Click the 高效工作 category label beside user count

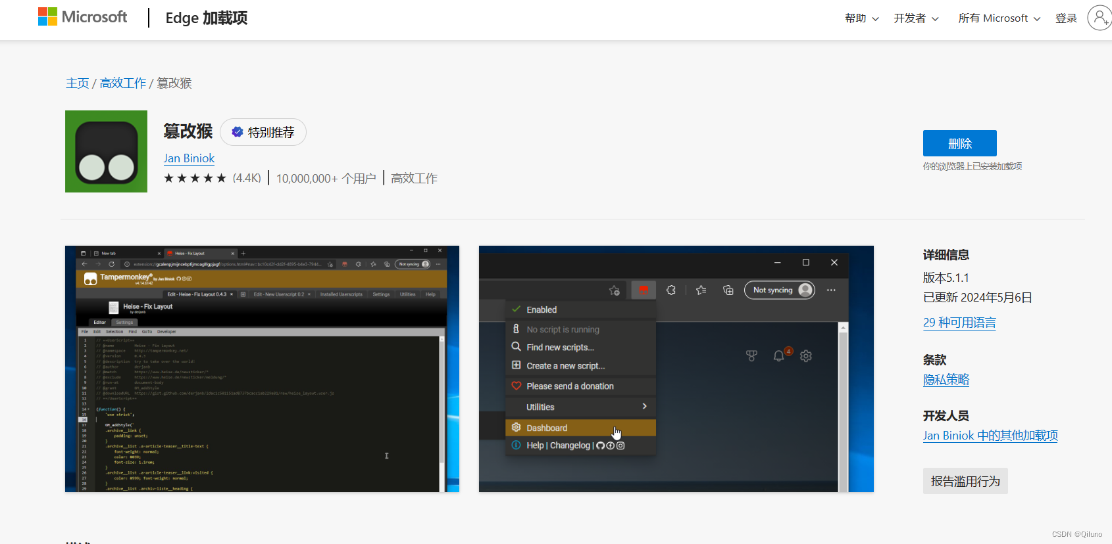(415, 178)
